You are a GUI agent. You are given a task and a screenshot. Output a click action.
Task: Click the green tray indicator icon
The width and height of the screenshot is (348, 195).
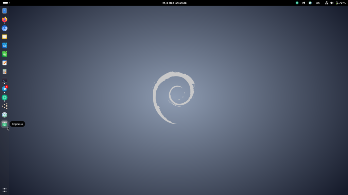[x=297, y=3]
